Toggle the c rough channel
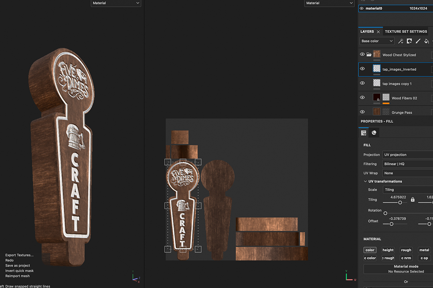Screen dimensions: 433x288 (x=388, y=258)
